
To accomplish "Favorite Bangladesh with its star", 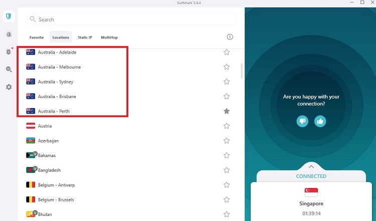I will pos(227,170).
